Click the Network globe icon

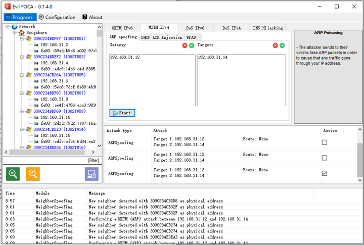14,27
